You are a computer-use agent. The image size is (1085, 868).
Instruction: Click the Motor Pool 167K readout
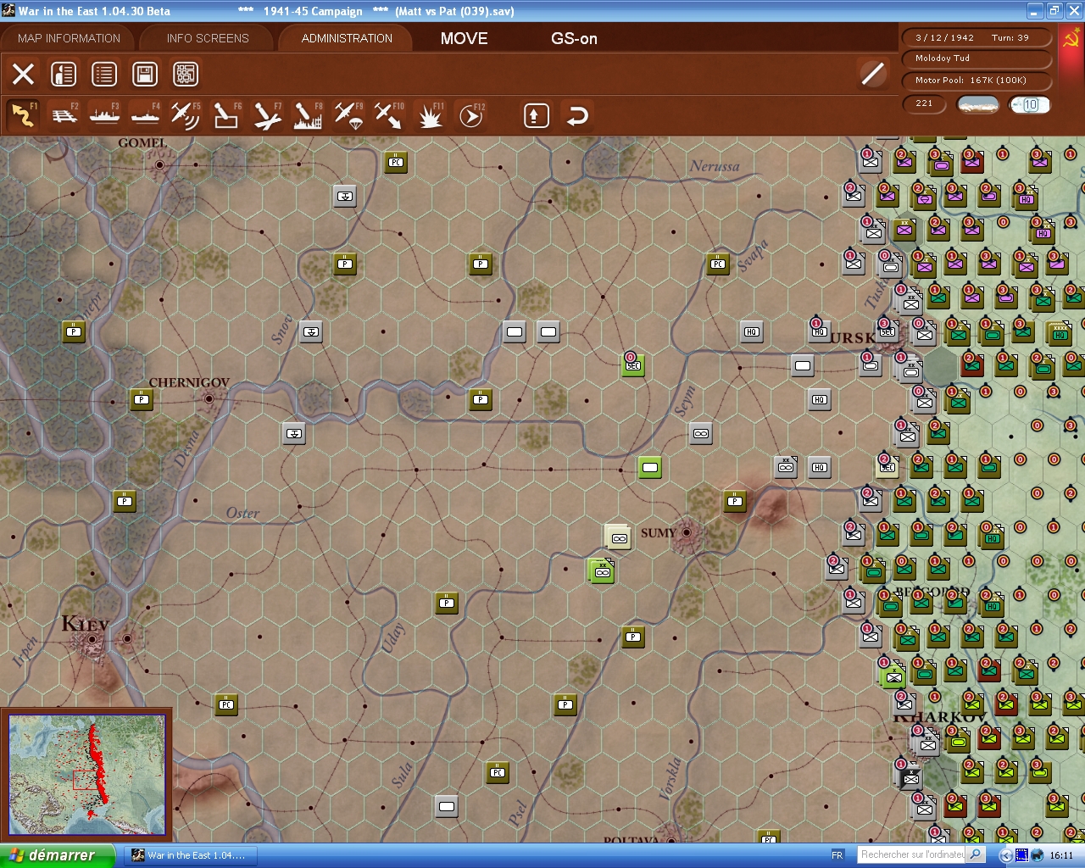tap(976, 81)
